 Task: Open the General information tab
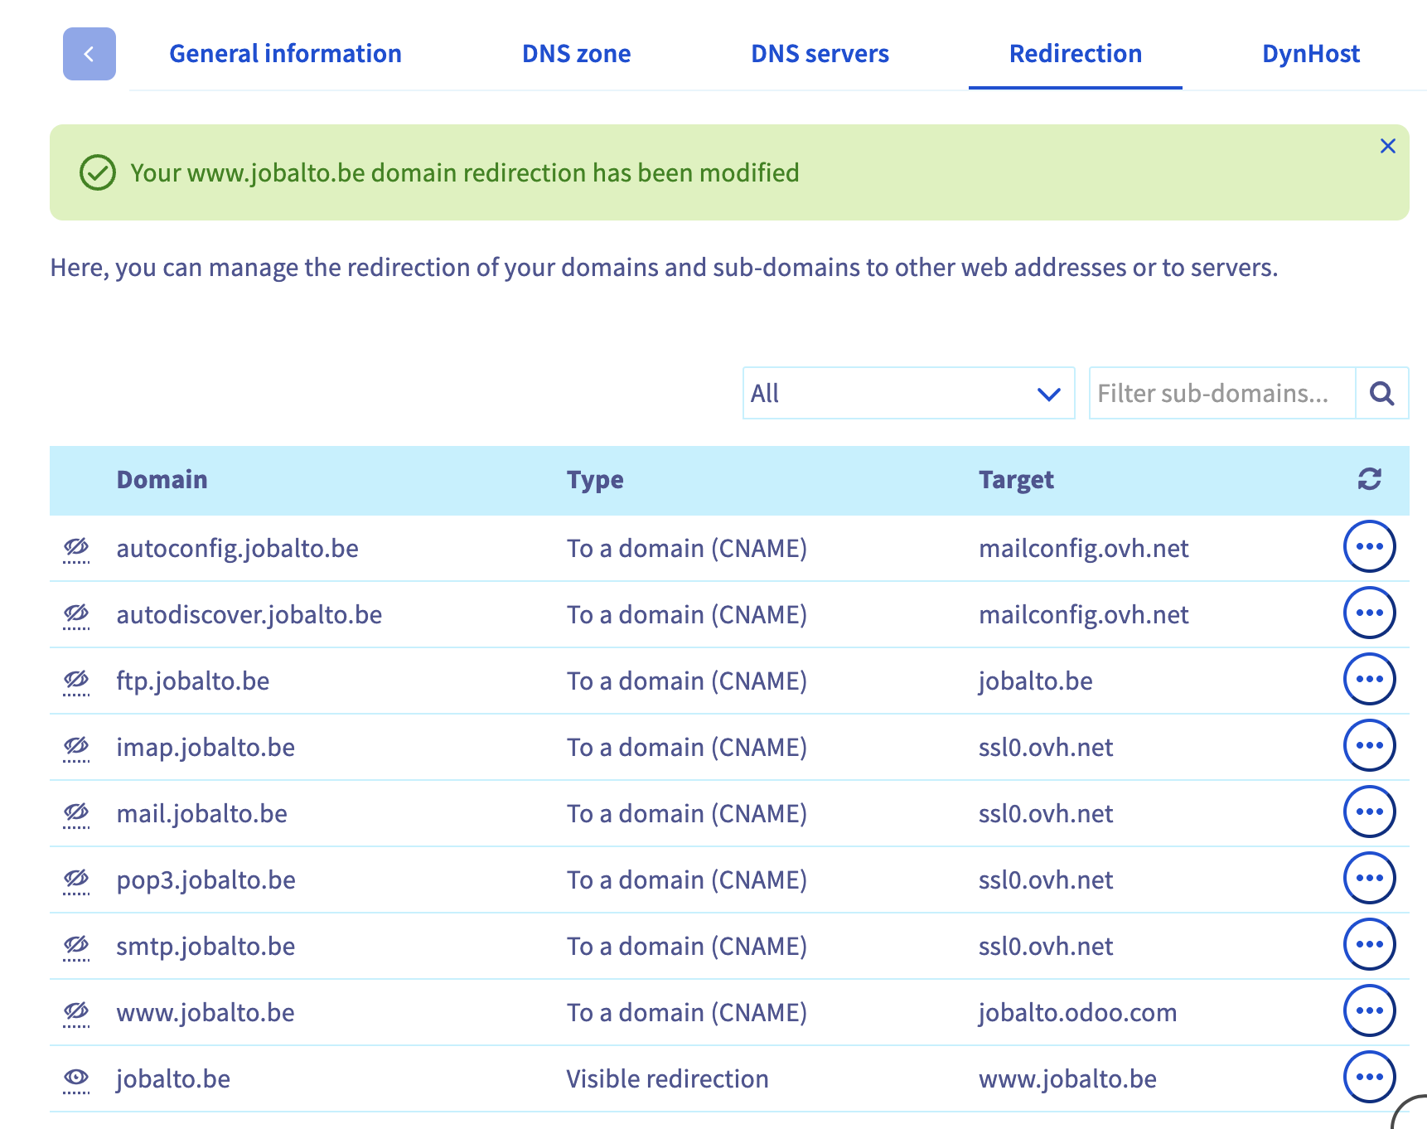(285, 54)
